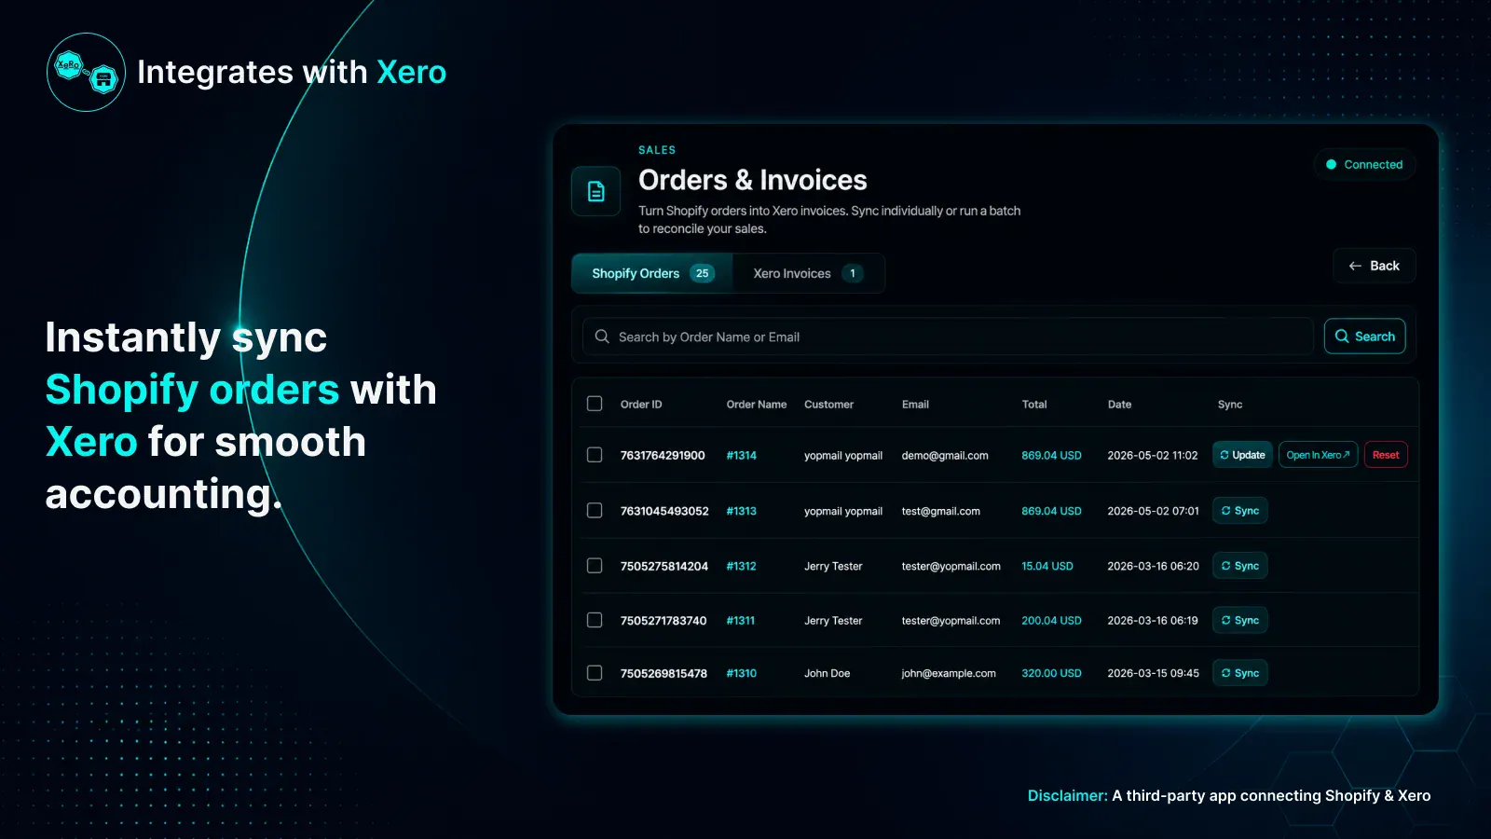Click order ID 7505269815478

(663, 673)
